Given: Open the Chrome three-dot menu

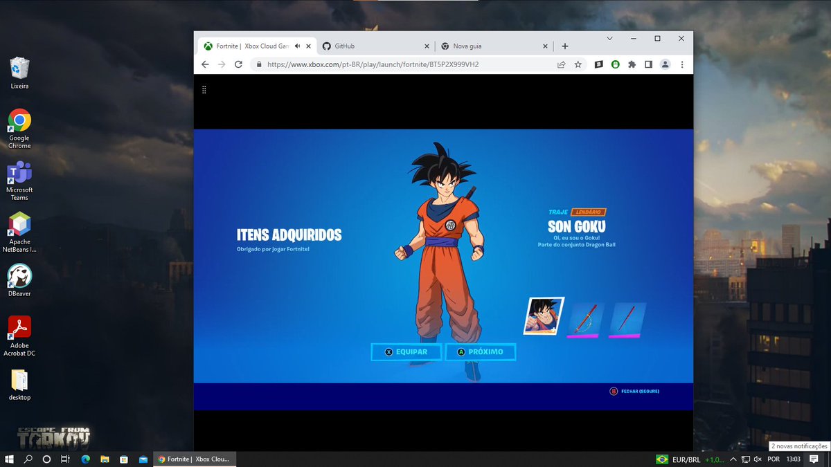Looking at the screenshot, I should [x=682, y=64].
